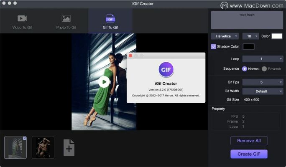Click the Remove All button
Screen dimensions: 286x167
point(249,141)
